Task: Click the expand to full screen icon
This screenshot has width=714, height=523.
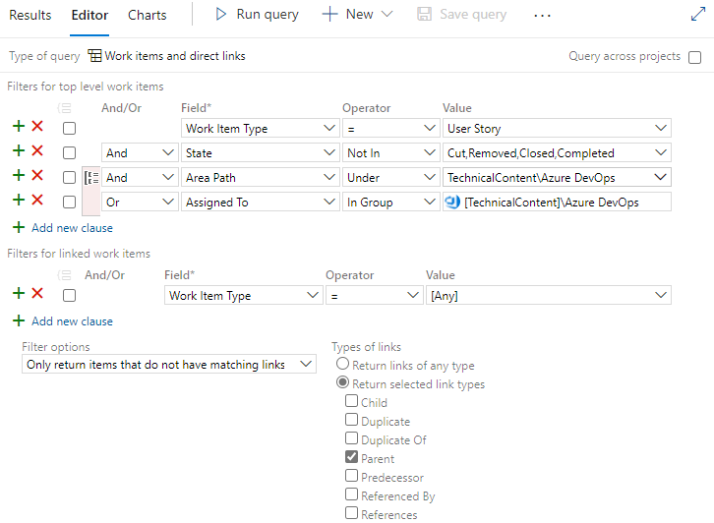Action: coord(698,14)
